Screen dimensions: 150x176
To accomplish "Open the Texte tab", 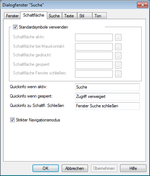I will 69,16.
